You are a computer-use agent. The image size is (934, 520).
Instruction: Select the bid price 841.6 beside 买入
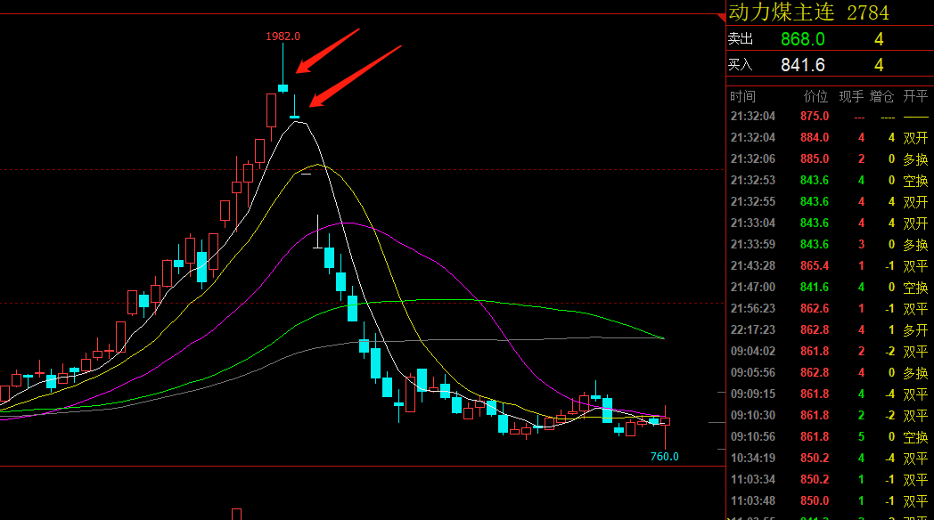[803, 65]
